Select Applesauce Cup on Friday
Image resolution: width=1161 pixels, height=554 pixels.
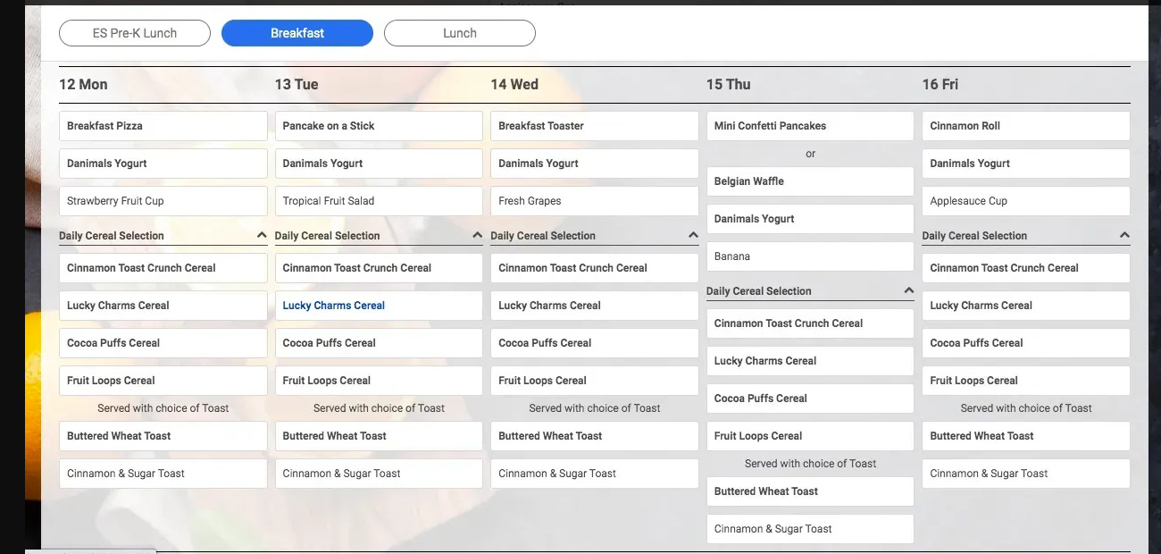(1026, 201)
